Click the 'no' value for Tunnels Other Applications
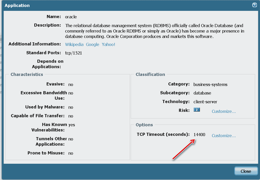The image size is (260, 180). (71, 139)
